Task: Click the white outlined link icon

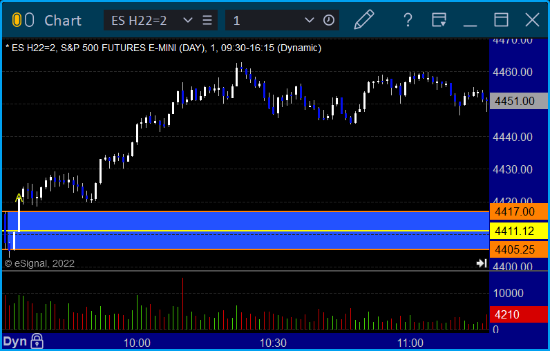Action: pos(30,20)
